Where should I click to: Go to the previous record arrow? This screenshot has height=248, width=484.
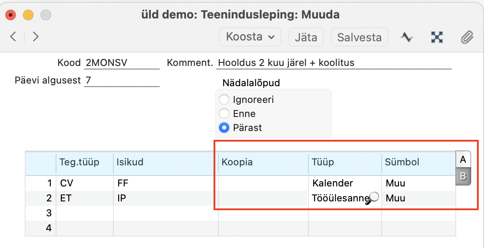13,37
